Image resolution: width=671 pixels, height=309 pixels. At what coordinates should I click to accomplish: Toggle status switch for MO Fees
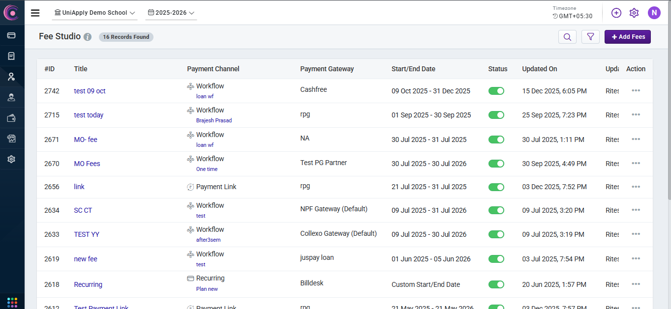coord(496,164)
